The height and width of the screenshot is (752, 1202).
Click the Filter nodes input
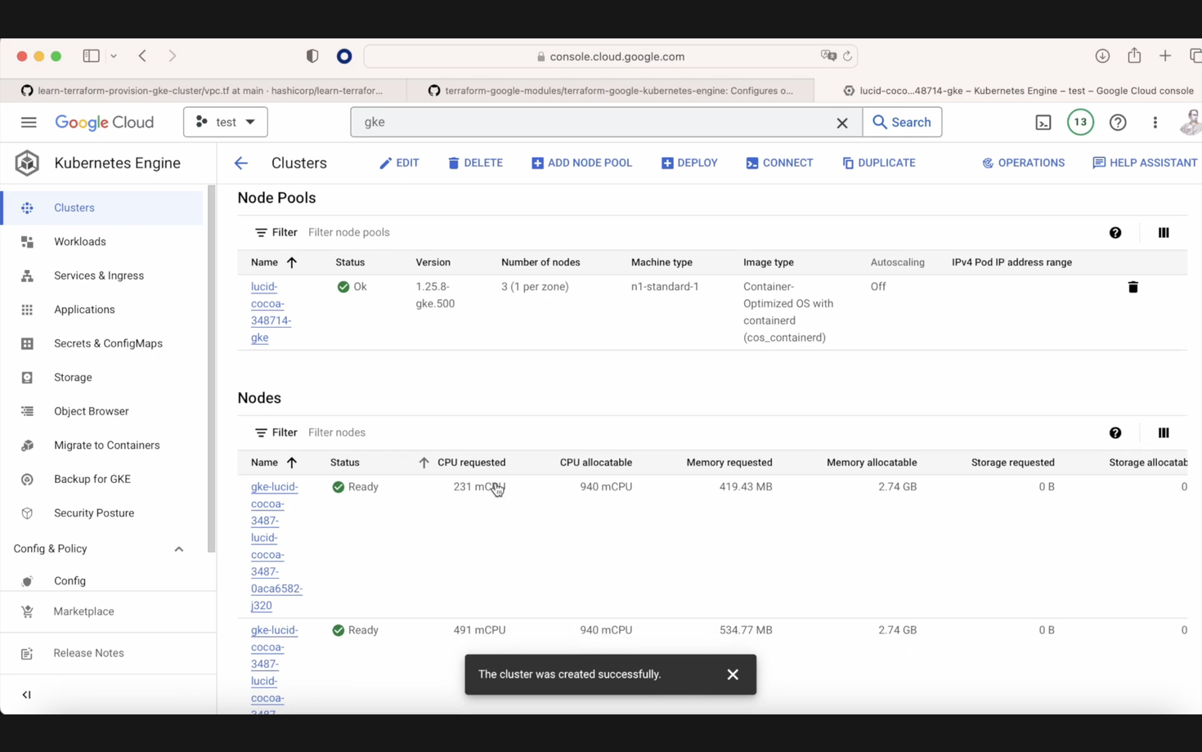coord(337,433)
